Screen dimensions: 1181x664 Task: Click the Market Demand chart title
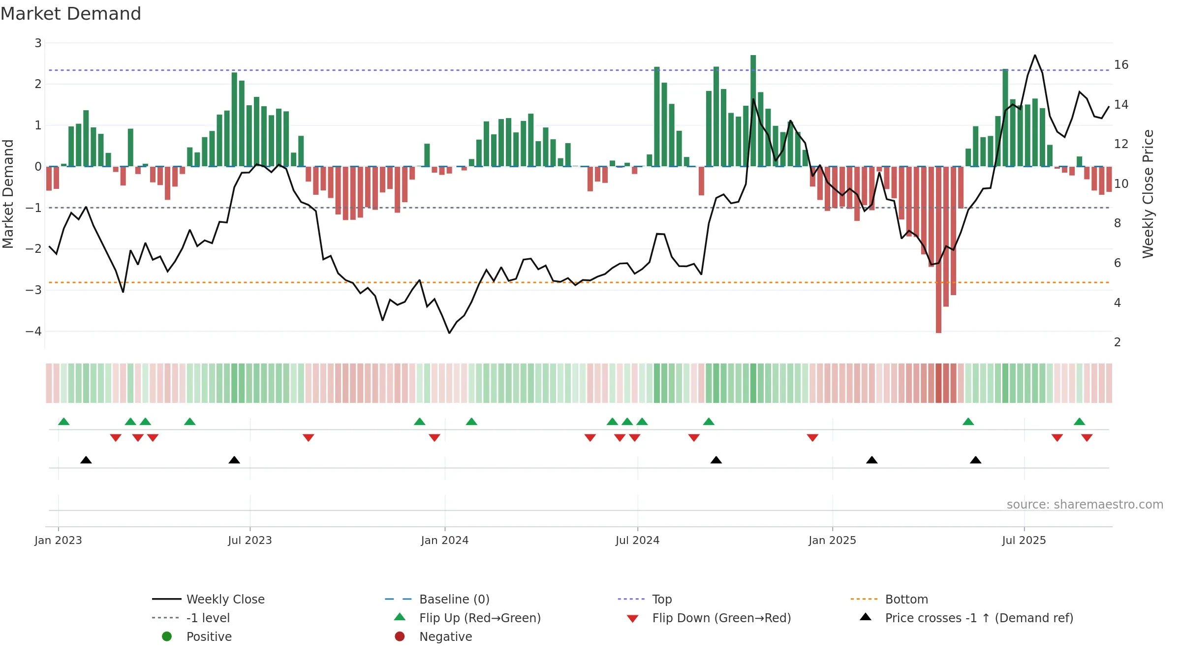[x=71, y=14]
